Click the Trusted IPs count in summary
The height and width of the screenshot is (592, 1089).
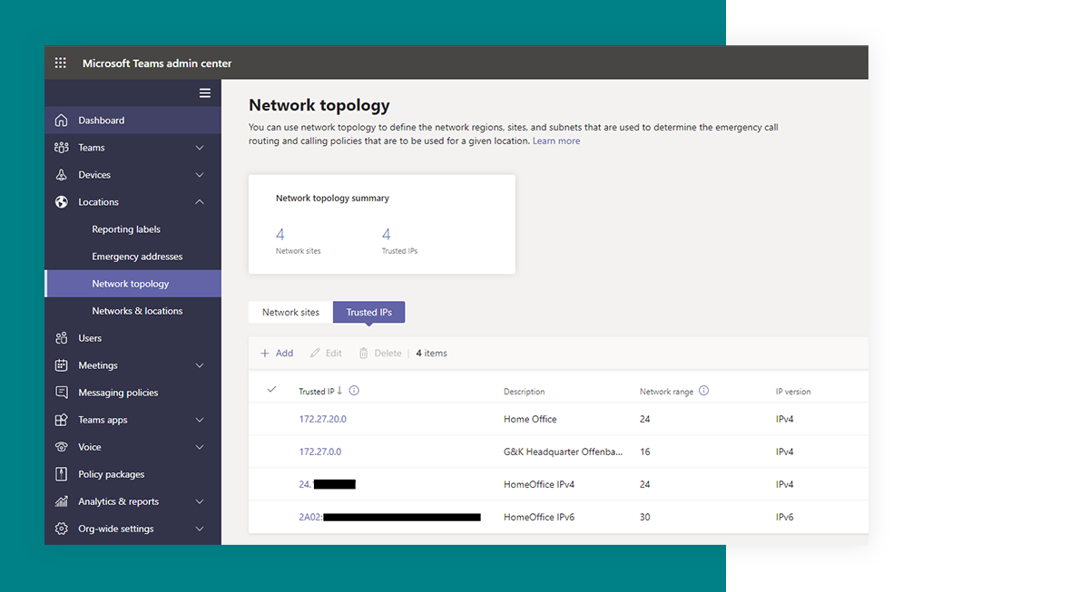click(387, 235)
